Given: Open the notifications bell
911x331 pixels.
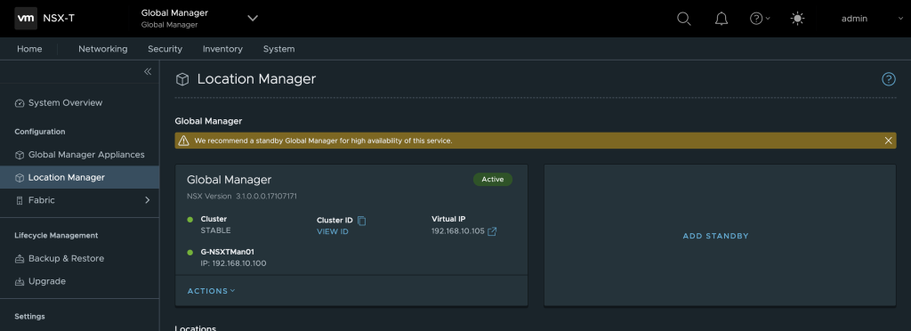Looking at the screenshot, I should pos(721,19).
